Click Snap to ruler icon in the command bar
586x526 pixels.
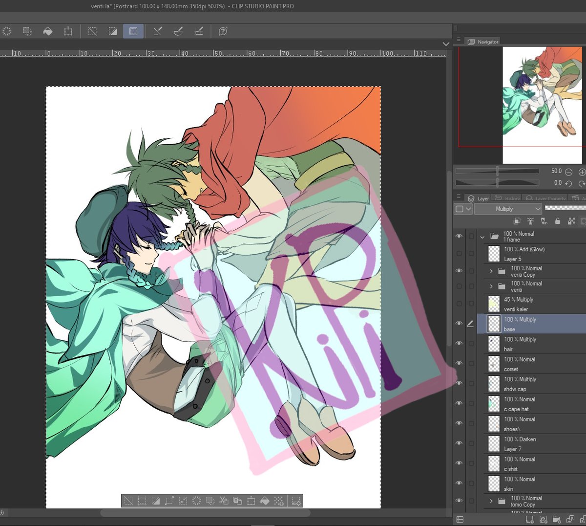[x=158, y=31]
